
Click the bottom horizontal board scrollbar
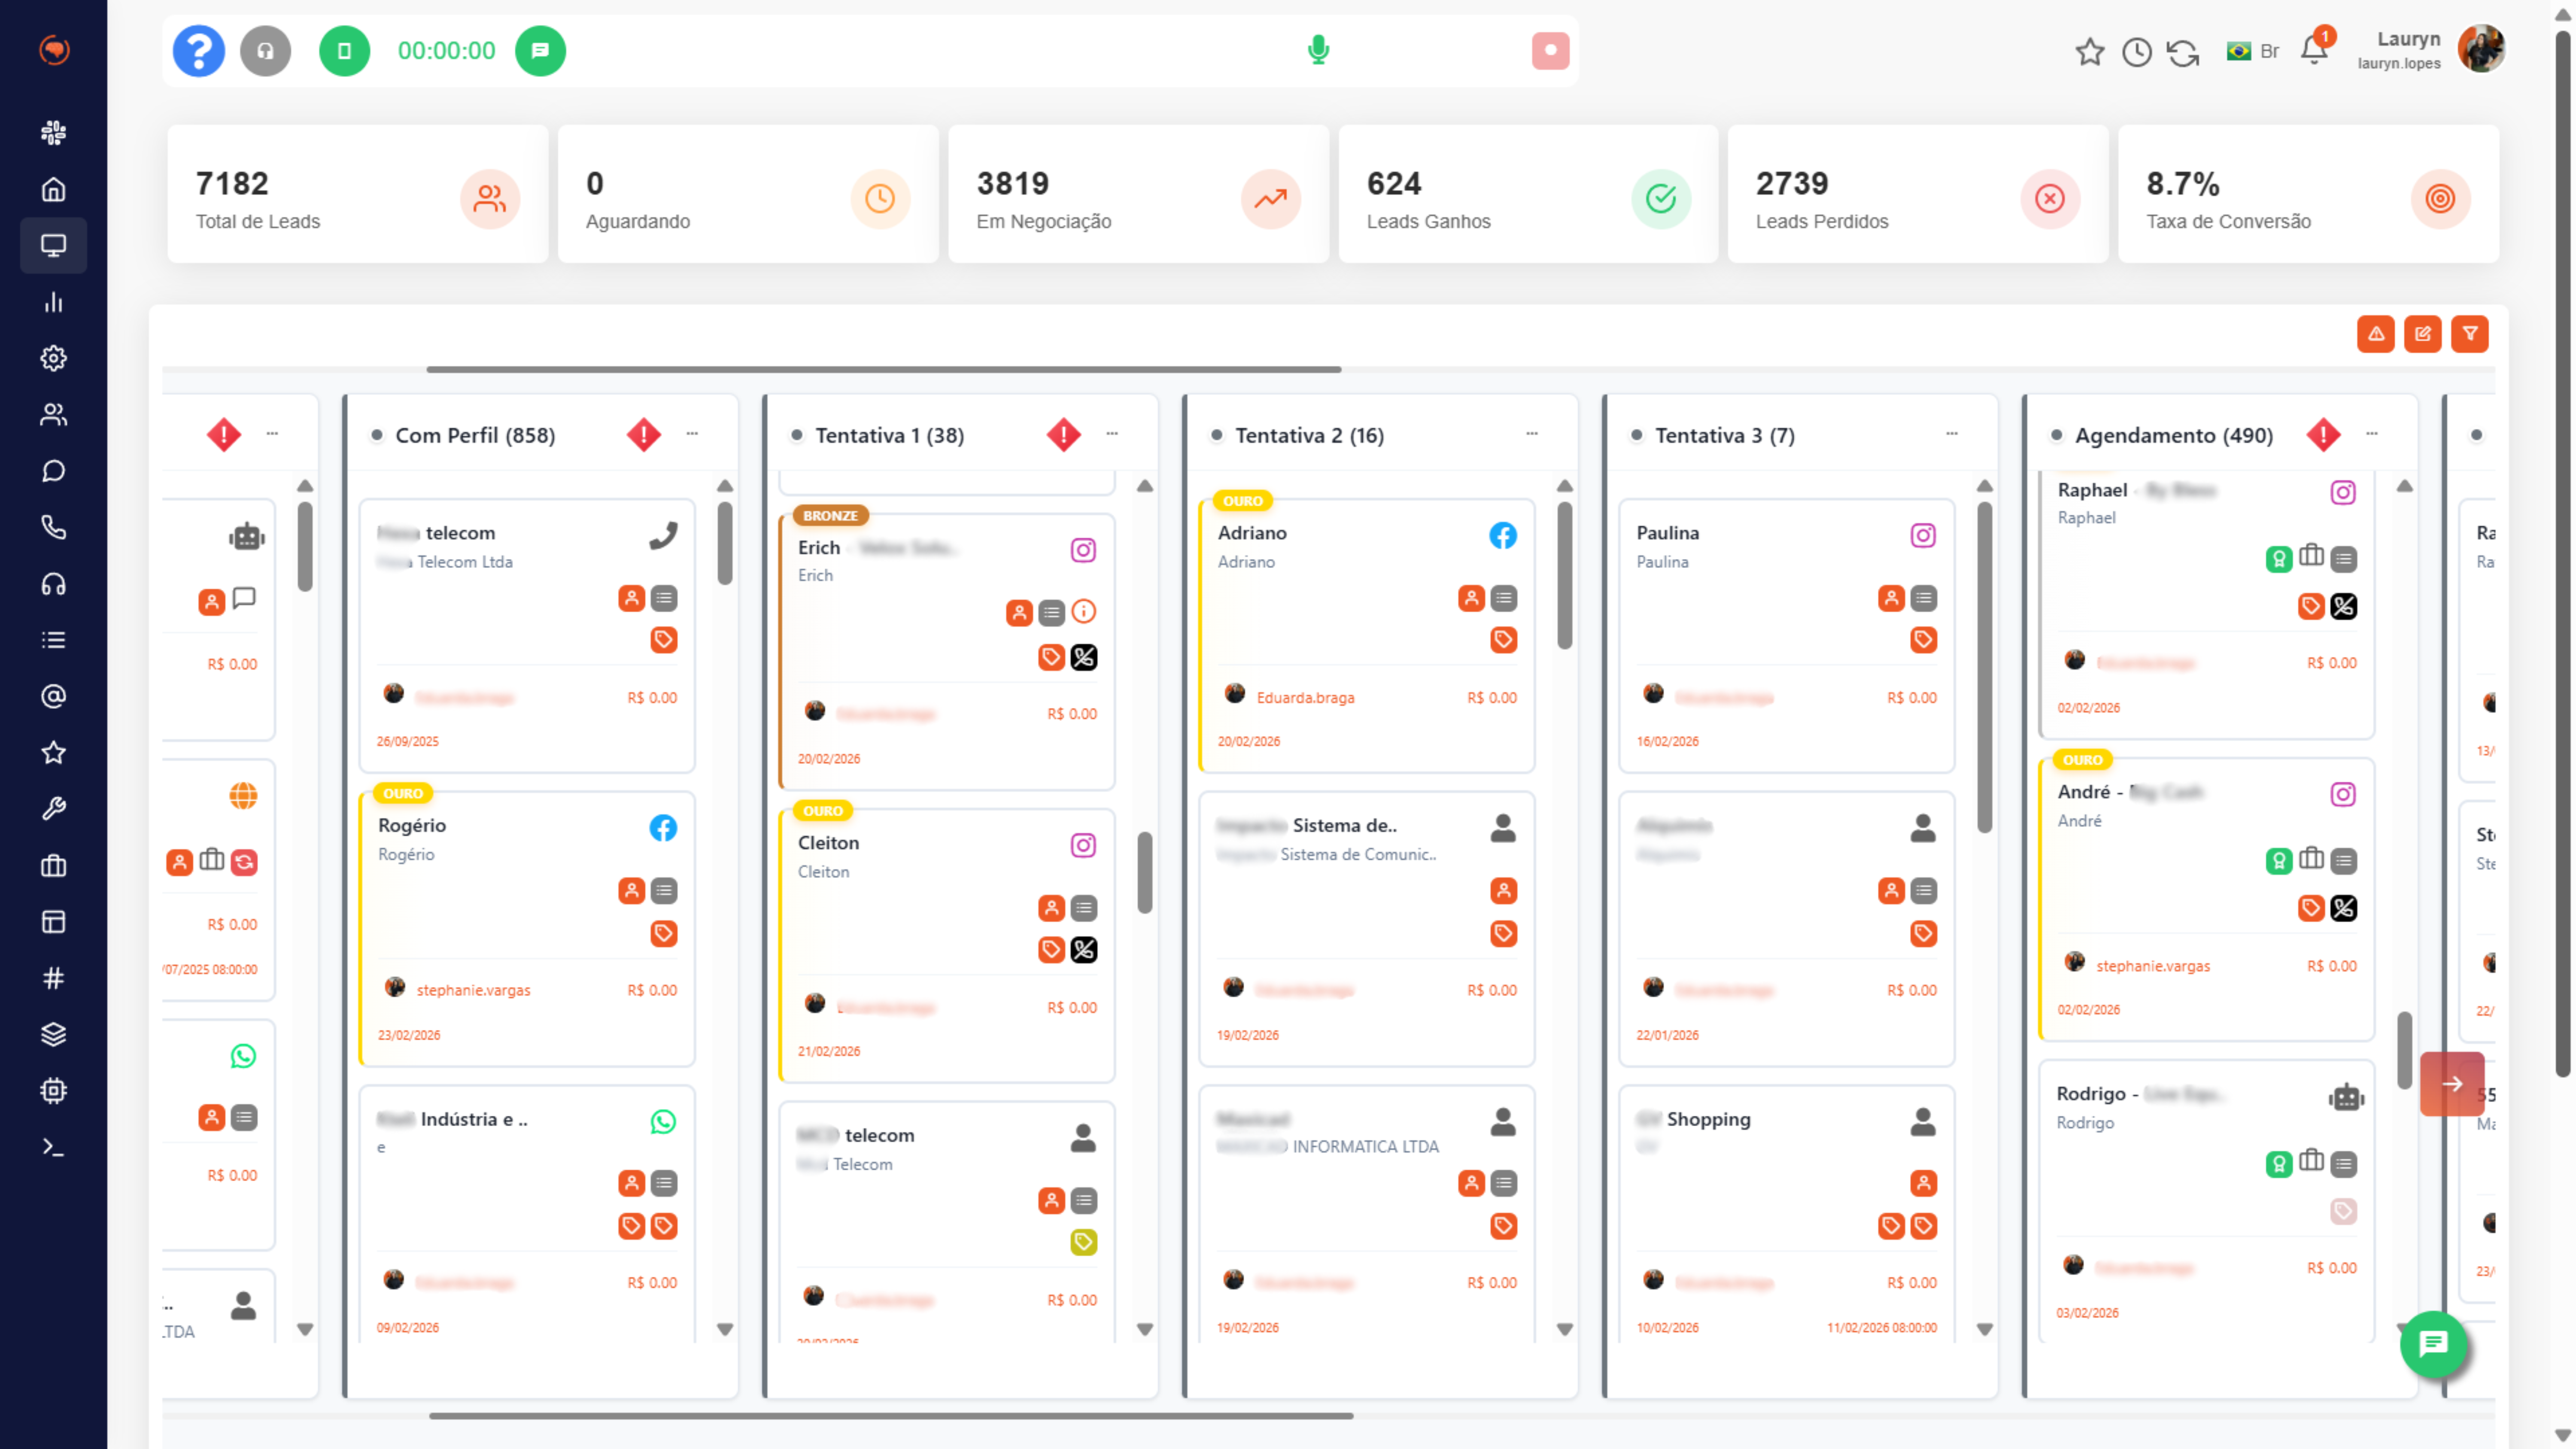point(891,1416)
